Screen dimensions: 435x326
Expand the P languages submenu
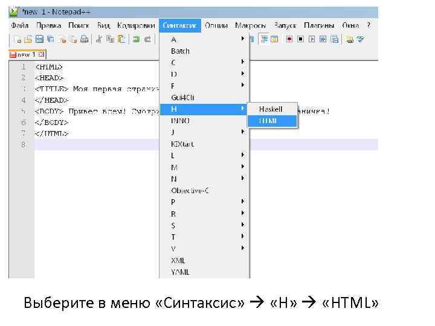(x=205, y=202)
